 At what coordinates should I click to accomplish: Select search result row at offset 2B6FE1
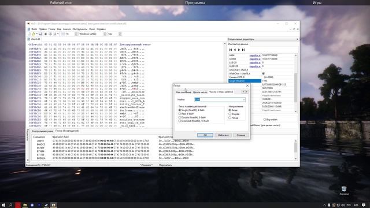coord(163,141)
